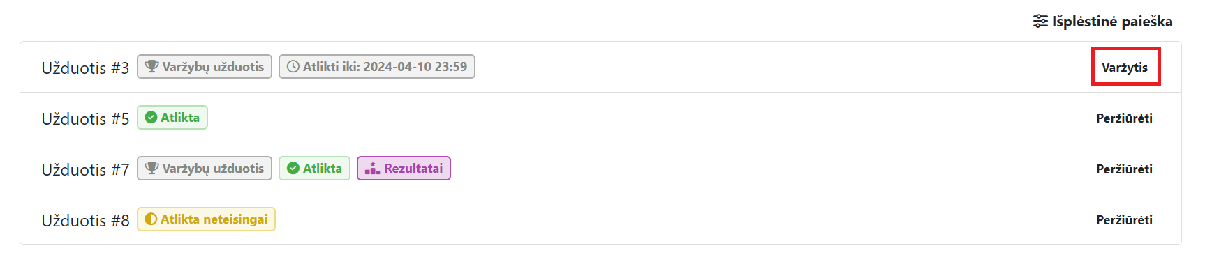The image size is (1205, 257).
Task: Open the Užduotis #3 title
Action: tap(85, 68)
